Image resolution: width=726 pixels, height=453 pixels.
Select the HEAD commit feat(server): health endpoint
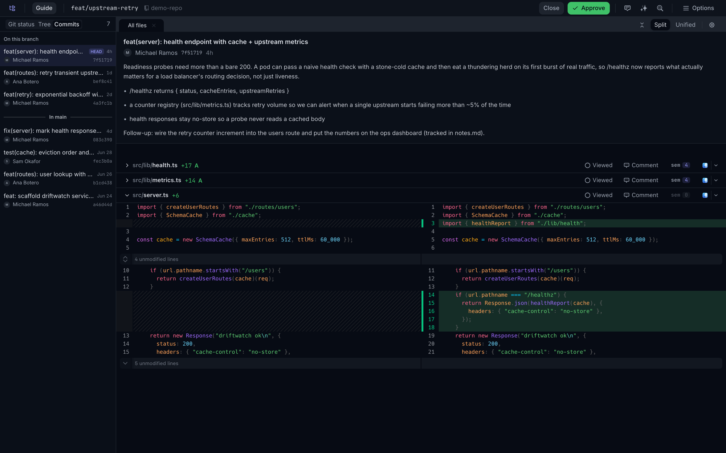58,55
